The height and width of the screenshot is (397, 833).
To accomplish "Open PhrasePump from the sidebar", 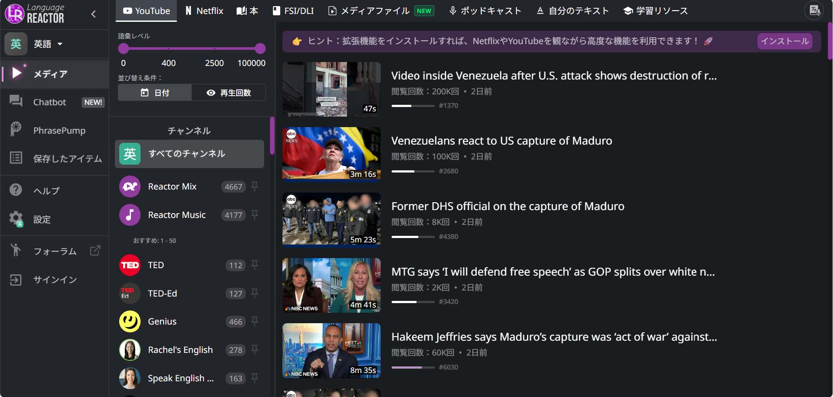I will [59, 130].
